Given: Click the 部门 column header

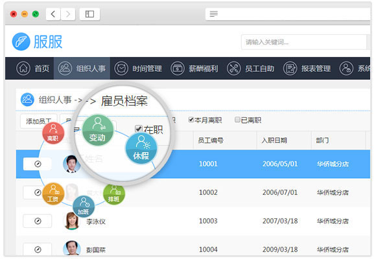Looking at the screenshot, I should 322,140.
